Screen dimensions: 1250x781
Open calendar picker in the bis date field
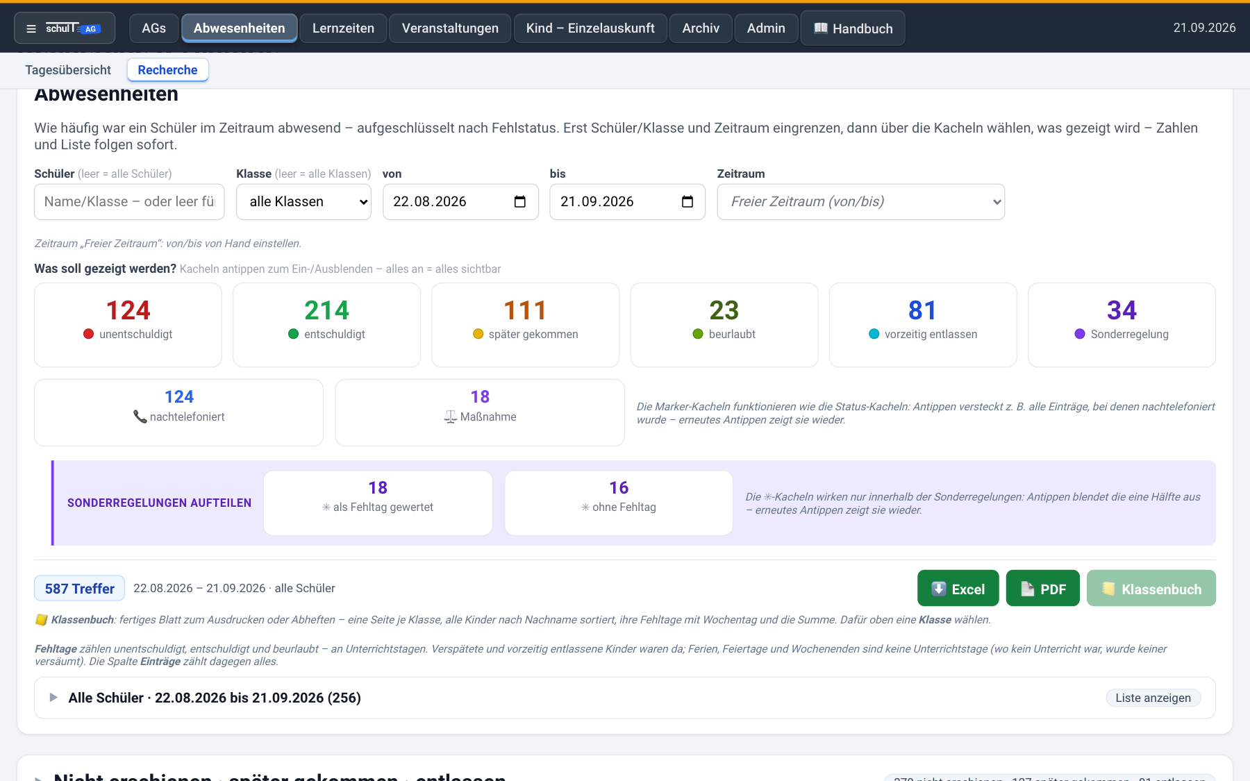coord(687,201)
